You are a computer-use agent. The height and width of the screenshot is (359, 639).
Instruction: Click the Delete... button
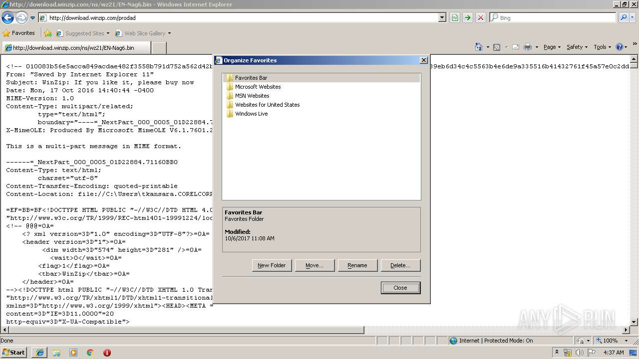(400, 265)
